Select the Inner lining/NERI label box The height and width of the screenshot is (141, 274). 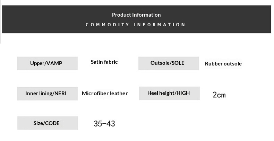tap(48, 94)
